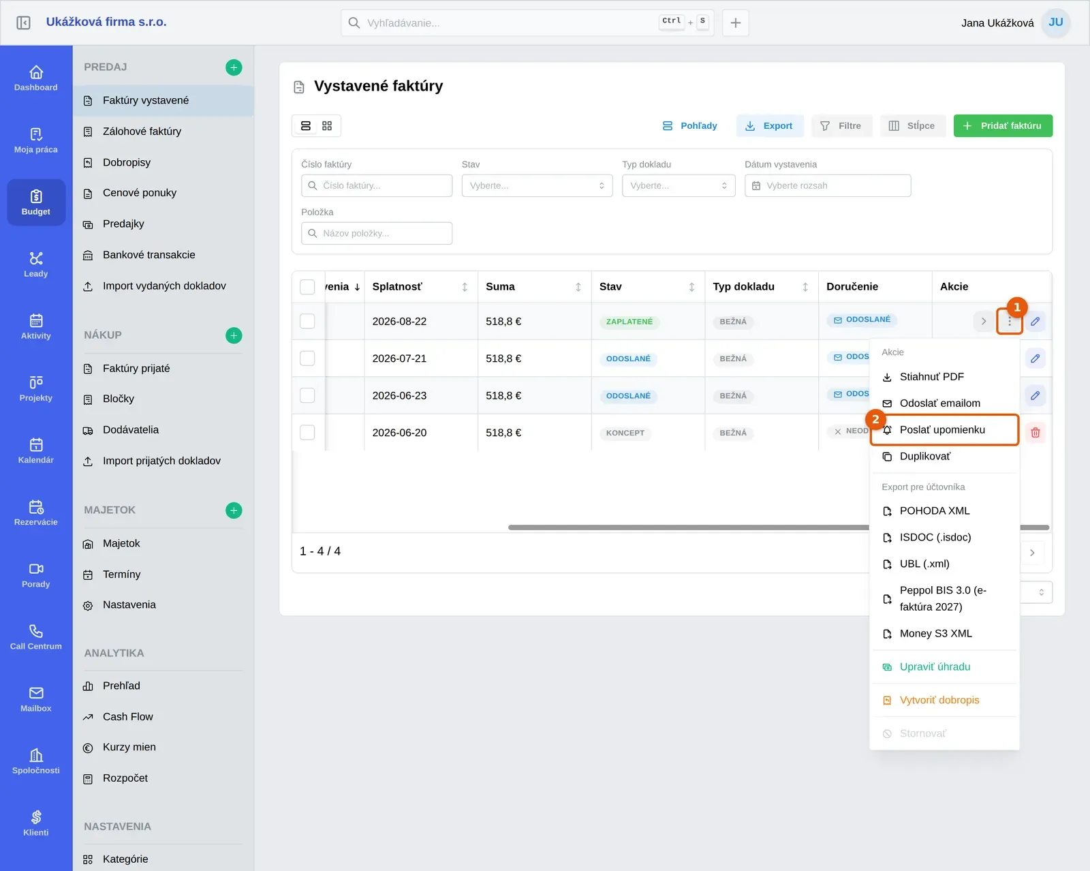
Task: Check the row for 2026-07-21 invoice
Action: point(308,358)
